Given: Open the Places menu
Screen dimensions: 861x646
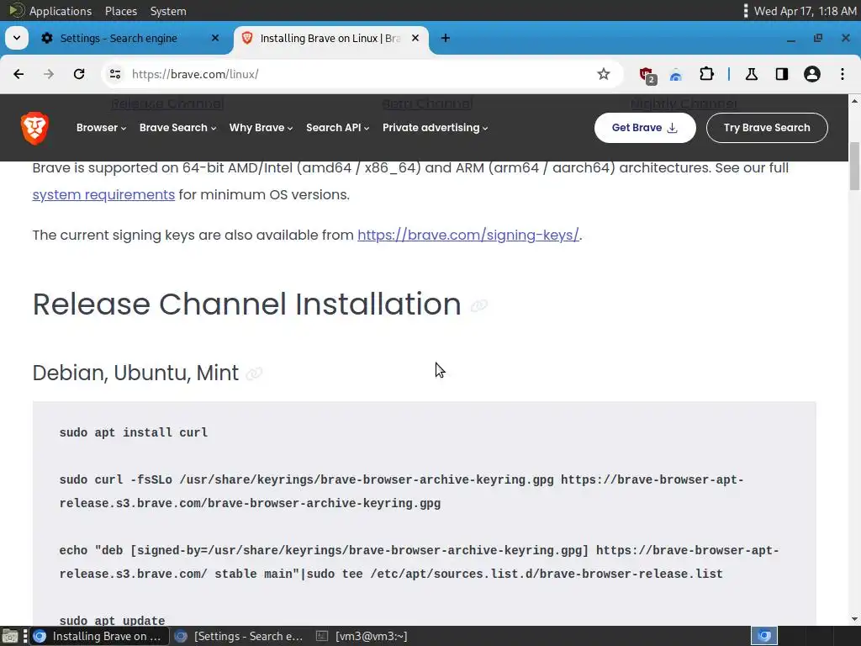Looking at the screenshot, I should [121, 11].
